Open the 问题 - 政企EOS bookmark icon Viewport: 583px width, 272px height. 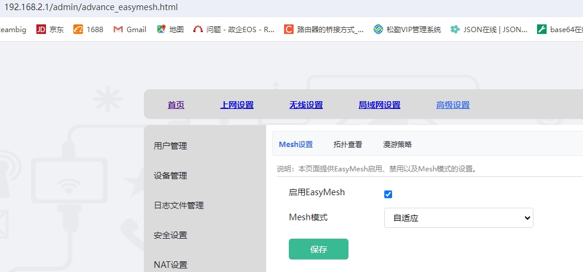198,29
